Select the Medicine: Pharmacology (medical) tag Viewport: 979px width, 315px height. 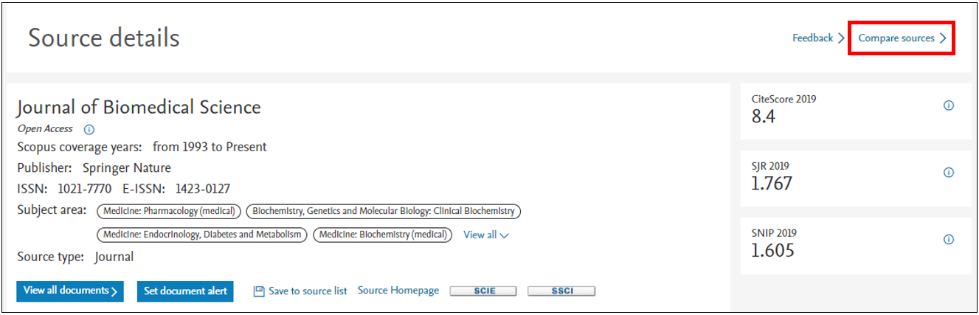coord(170,211)
